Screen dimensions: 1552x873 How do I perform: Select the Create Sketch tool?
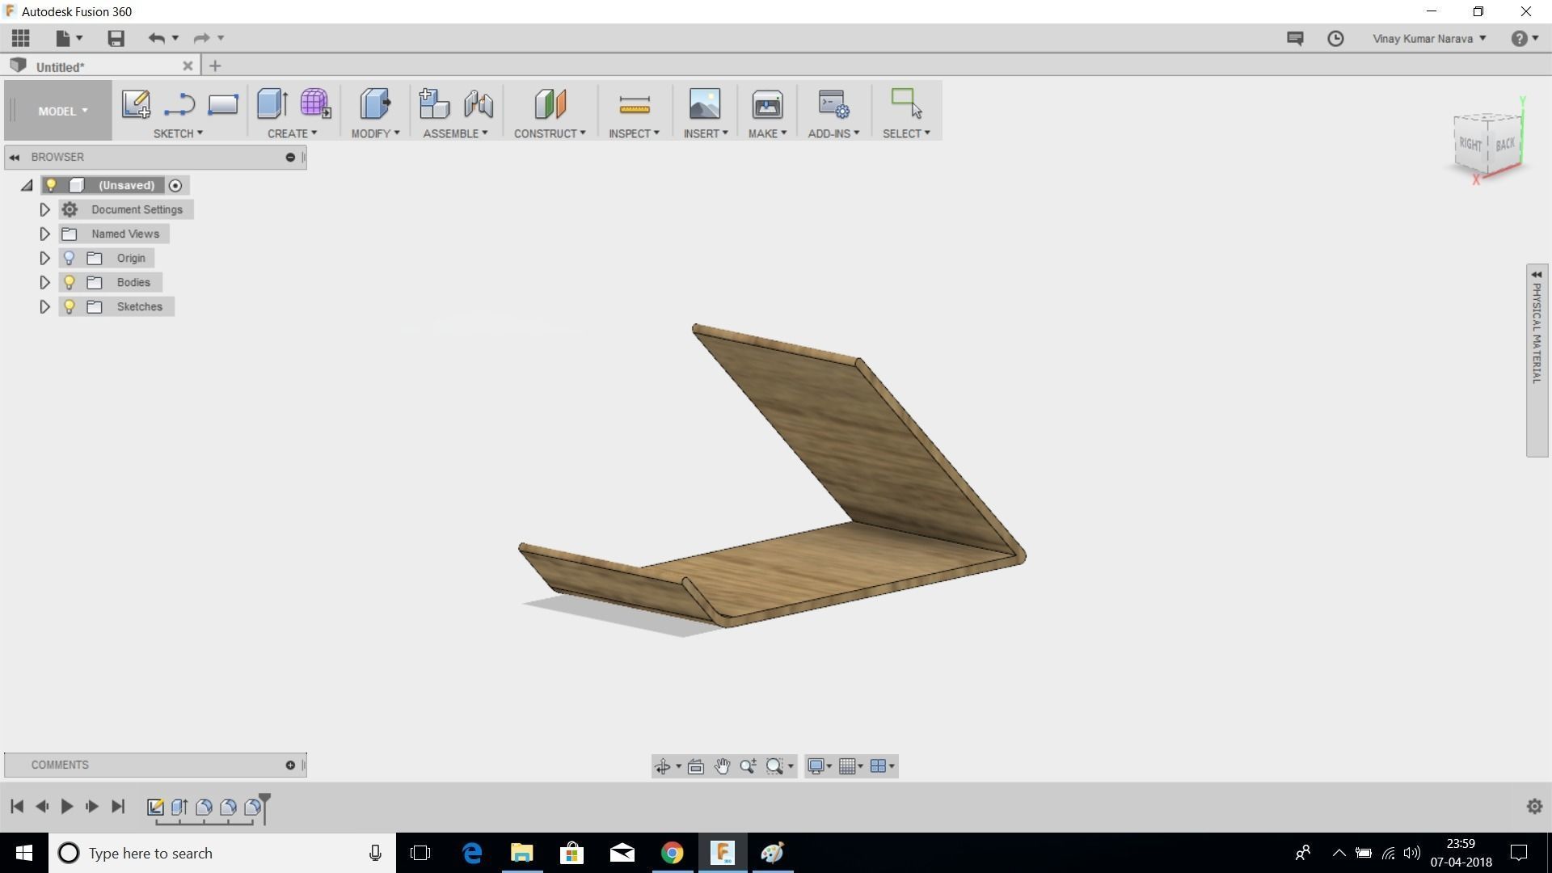(135, 104)
